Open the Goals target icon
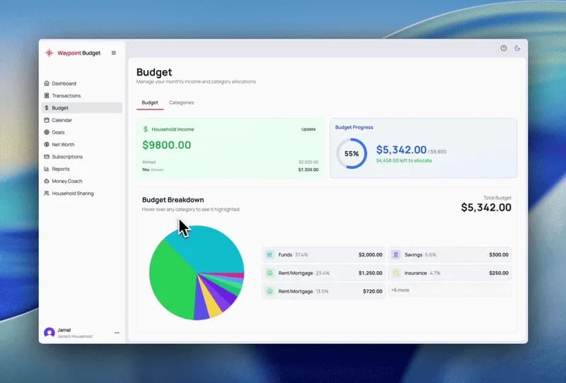 point(47,132)
